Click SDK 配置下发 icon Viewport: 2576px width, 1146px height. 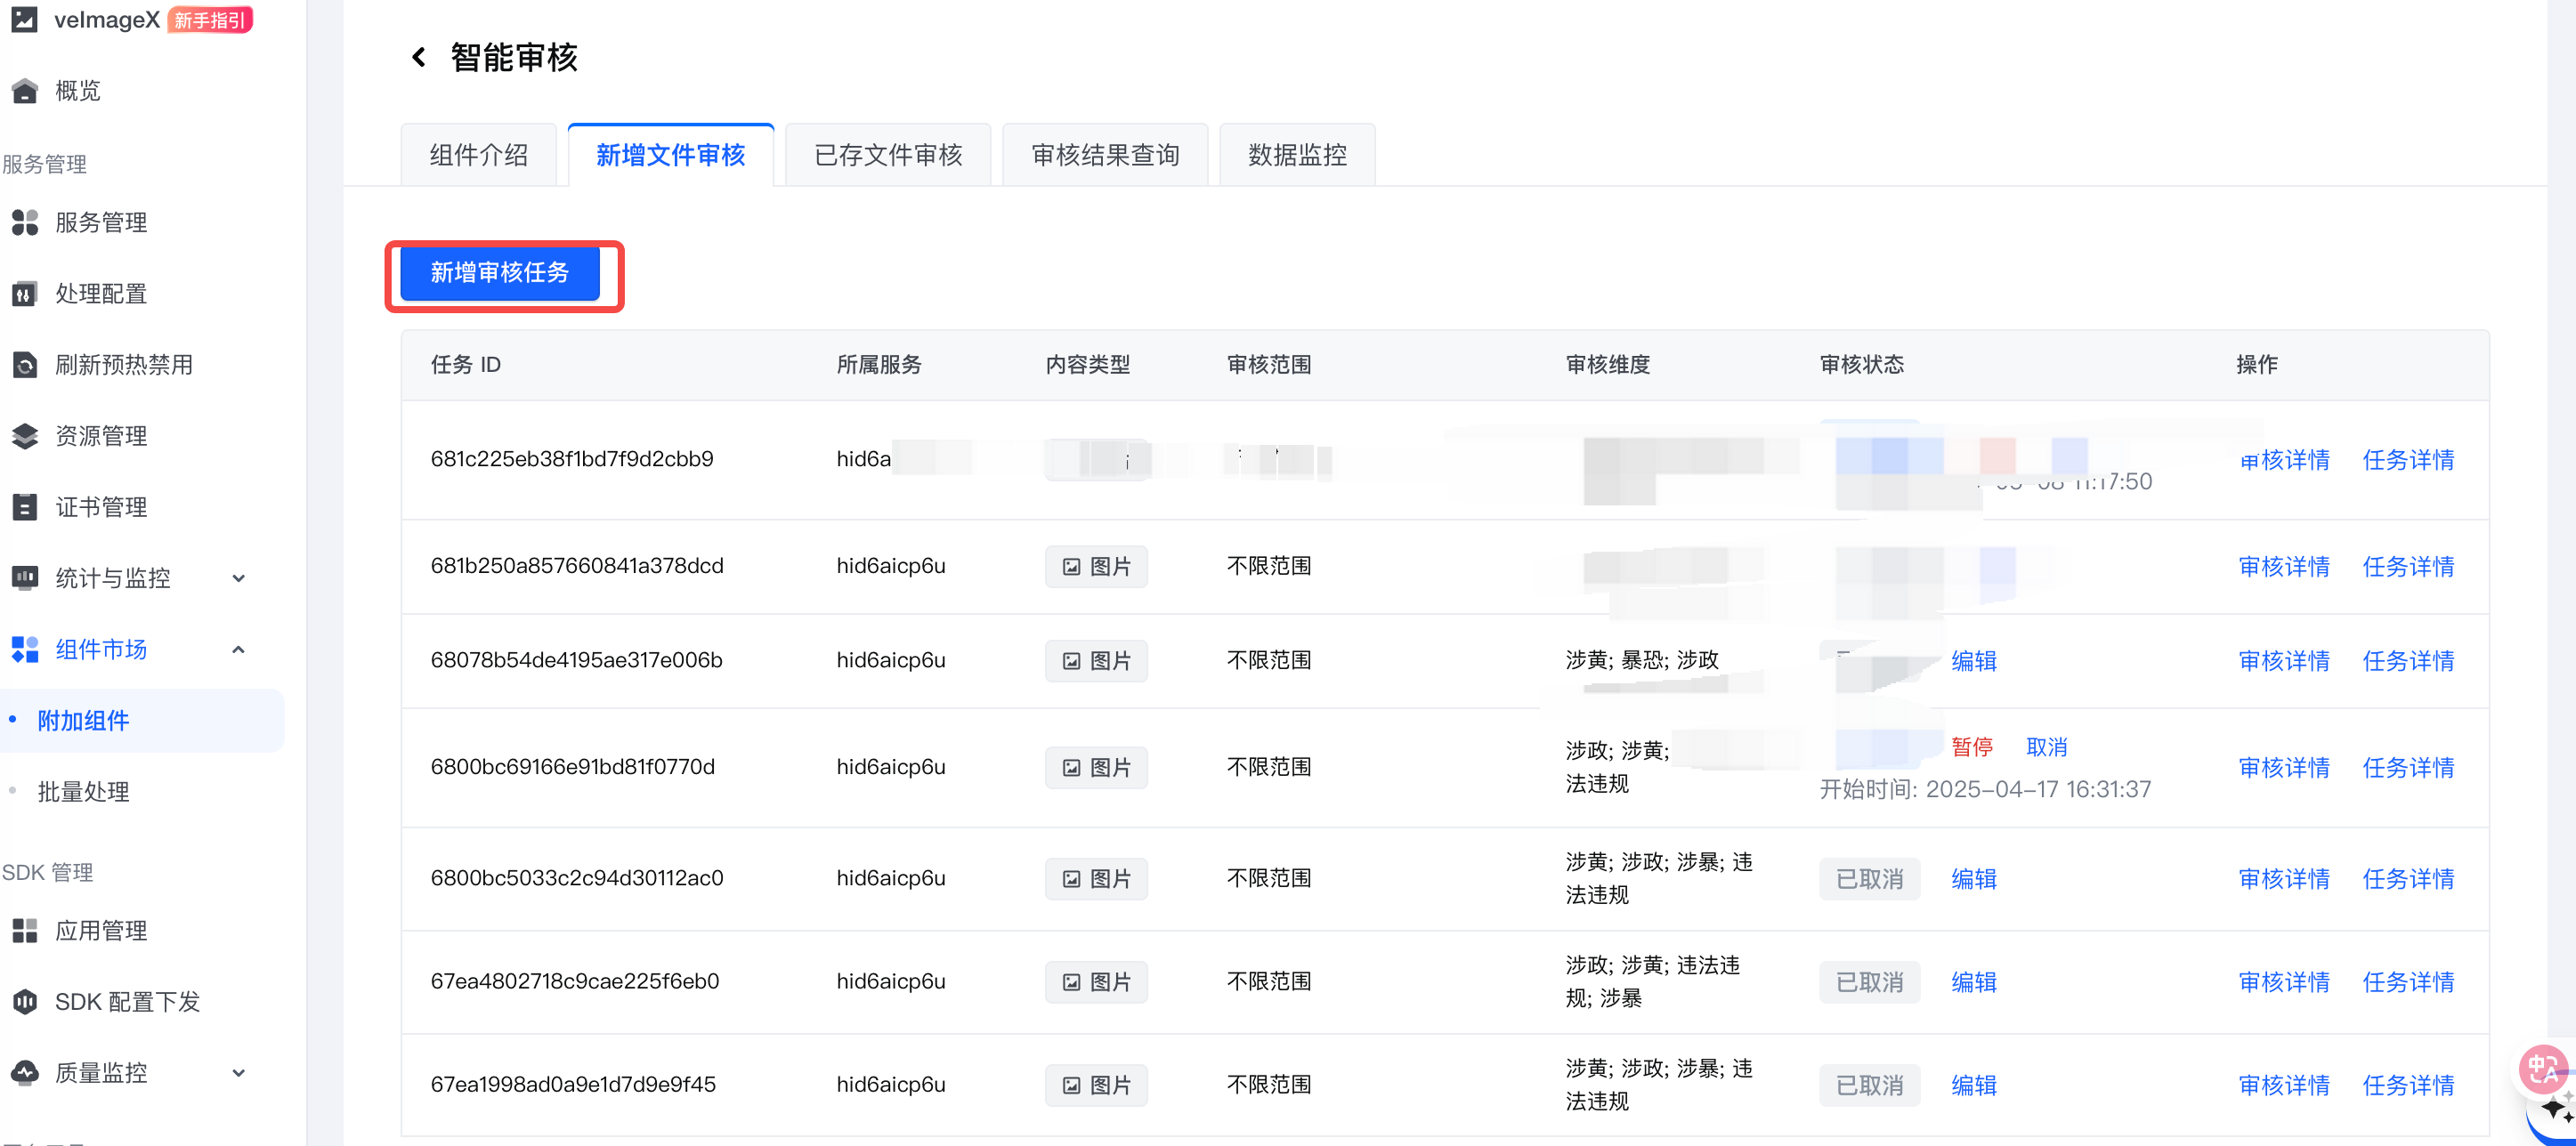click(x=25, y=1002)
